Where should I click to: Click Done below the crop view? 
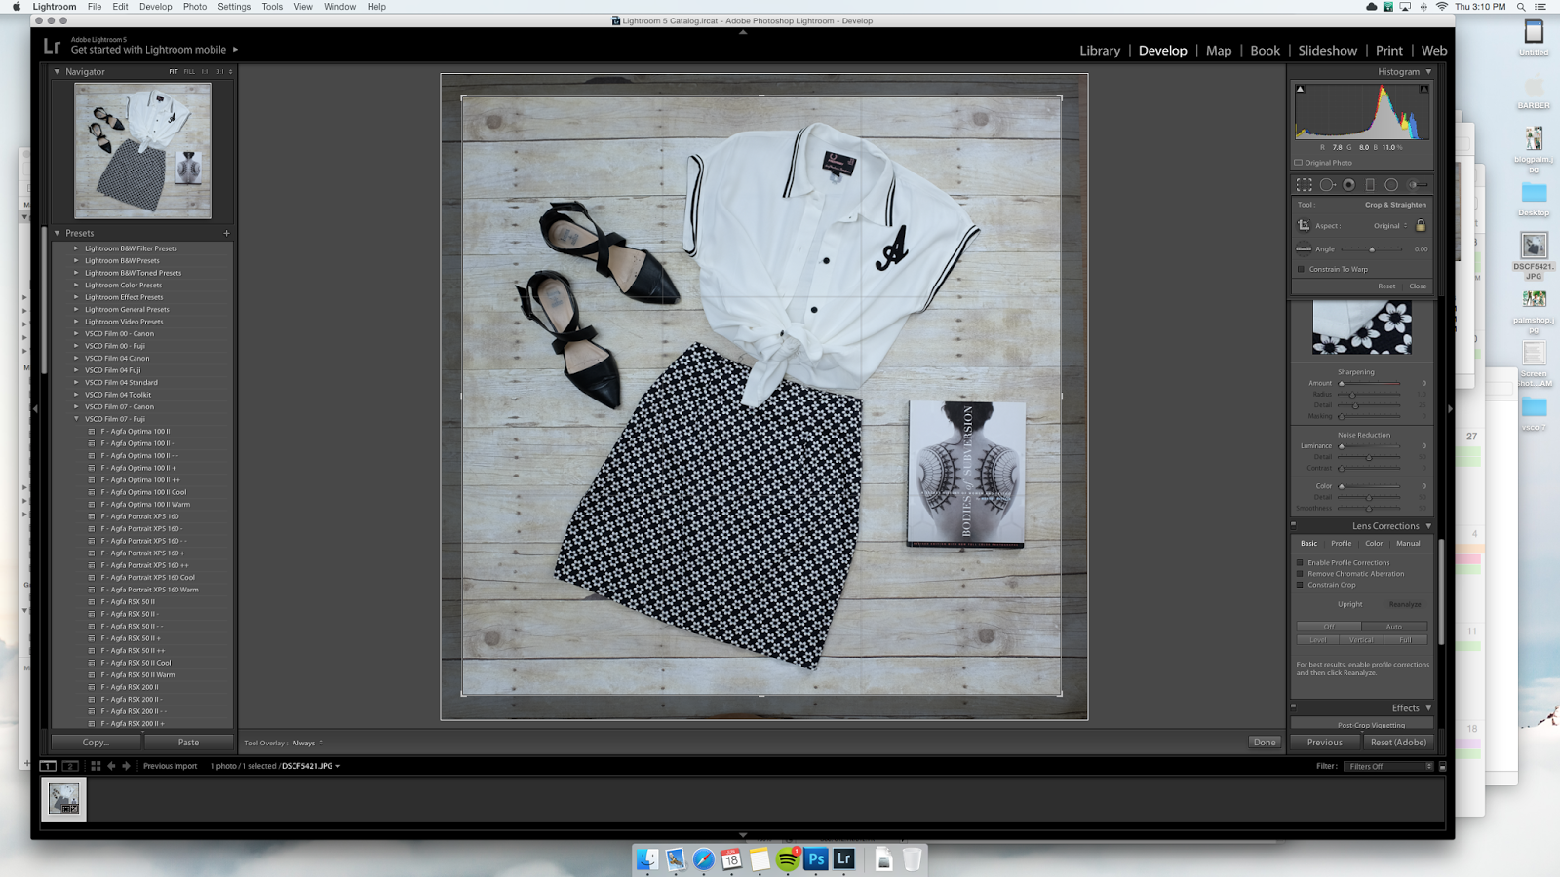point(1265,743)
